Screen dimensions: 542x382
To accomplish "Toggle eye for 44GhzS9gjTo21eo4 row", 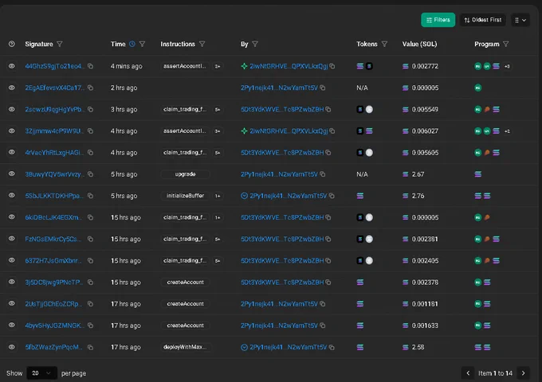I will point(12,66).
